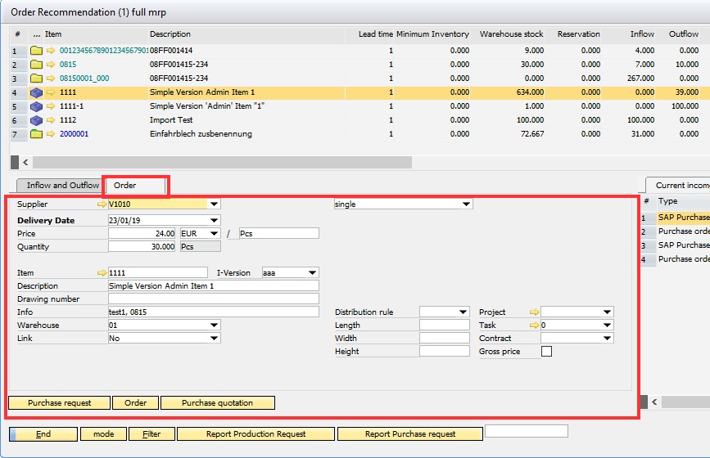
Task: Click the yellow link arrow beside item 2000001
Action: tap(51, 134)
